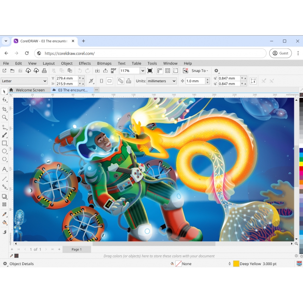Set page orientation to Landscape

pos(109,81)
